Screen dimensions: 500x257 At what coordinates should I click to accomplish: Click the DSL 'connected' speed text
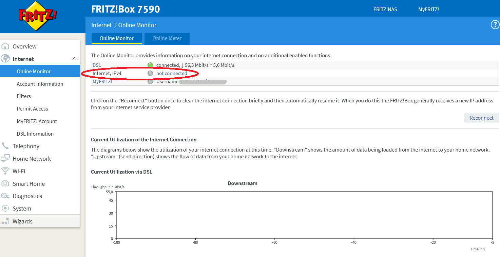pyautogui.click(x=195, y=65)
